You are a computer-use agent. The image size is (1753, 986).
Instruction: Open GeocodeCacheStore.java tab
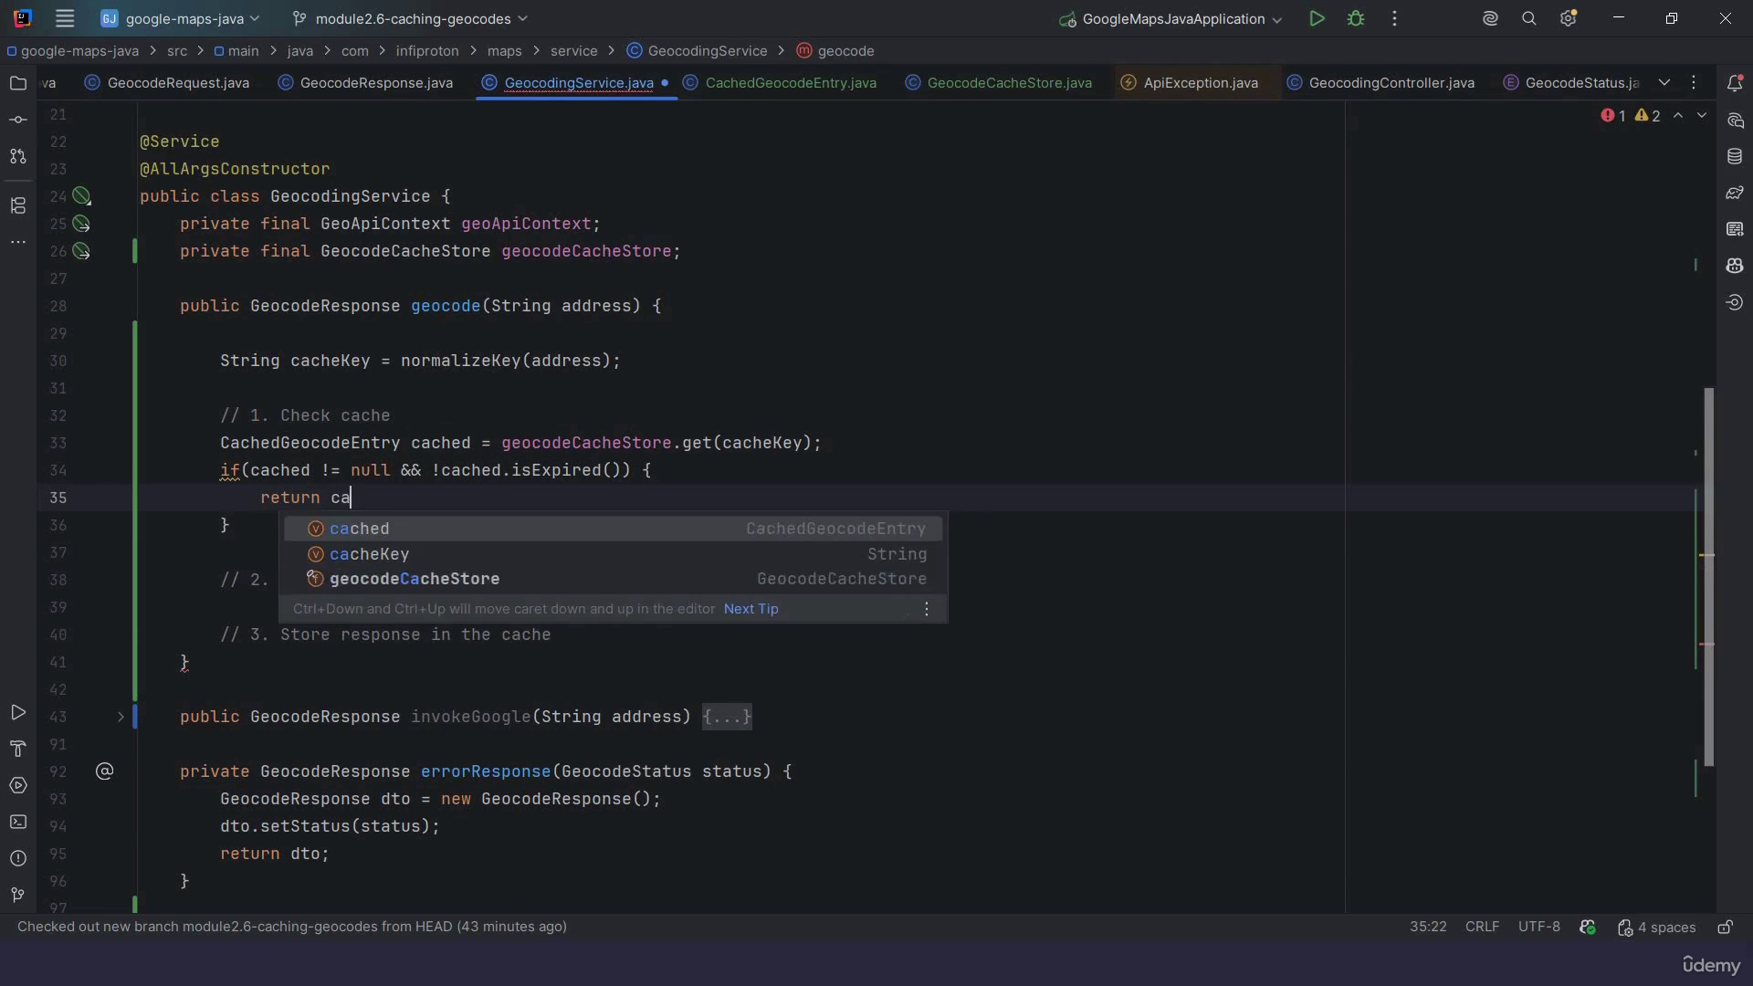click(x=999, y=83)
